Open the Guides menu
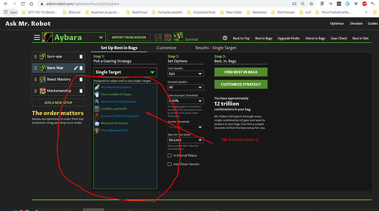The height and width of the screenshot is (211, 379). [372, 24]
